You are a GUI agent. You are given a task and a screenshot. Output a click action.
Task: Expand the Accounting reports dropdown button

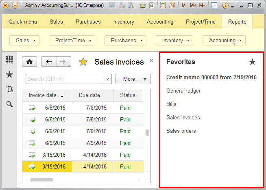coord(224,40)
